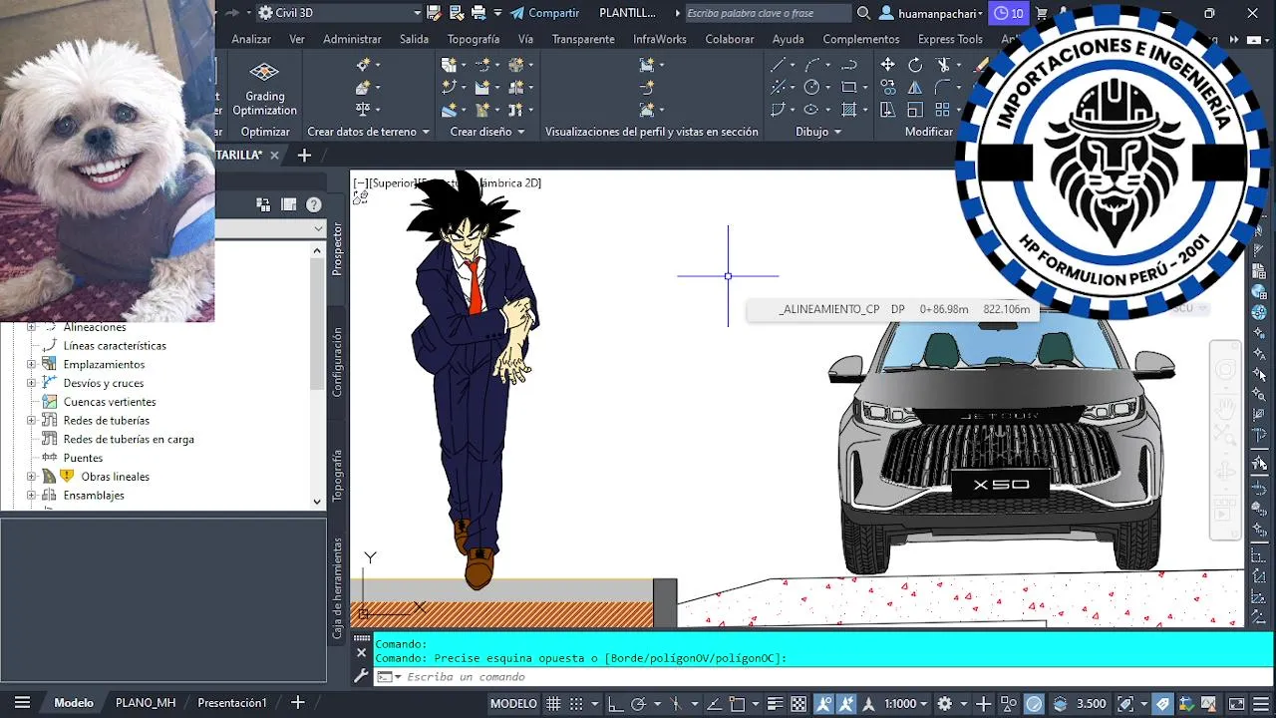The image size is (1276, 718).
Task: Click the Toolspace tree vertical scrollbar
Action: tap(318, 376)
